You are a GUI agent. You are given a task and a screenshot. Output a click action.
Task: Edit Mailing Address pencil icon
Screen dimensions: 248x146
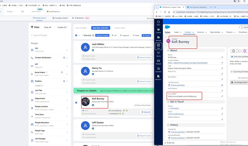tap(222, 119)
